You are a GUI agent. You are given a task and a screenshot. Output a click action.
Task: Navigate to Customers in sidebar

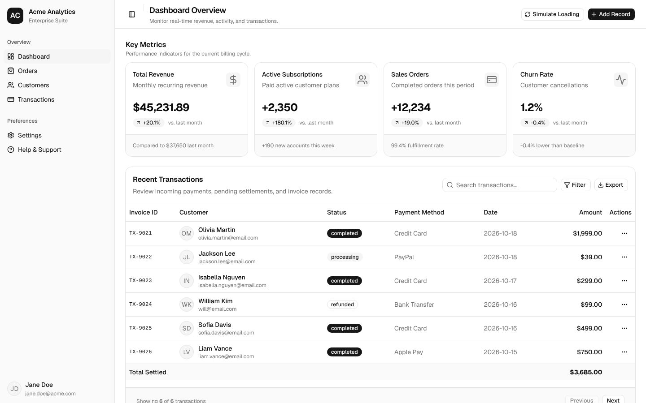pyautogui.click(x=57, y=85)
